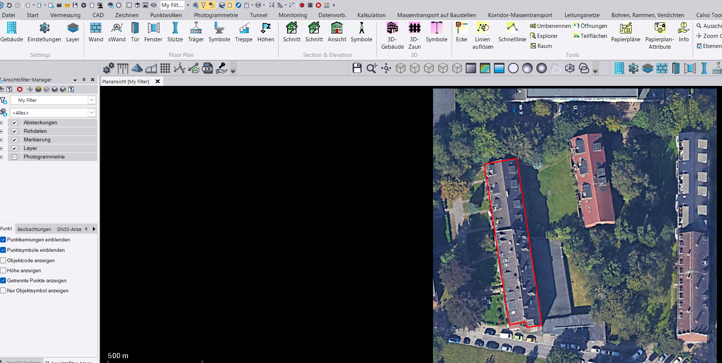Click the Treppe stairs icon
The height and width of the screenshot is (363, 722).
click(244, 32)
